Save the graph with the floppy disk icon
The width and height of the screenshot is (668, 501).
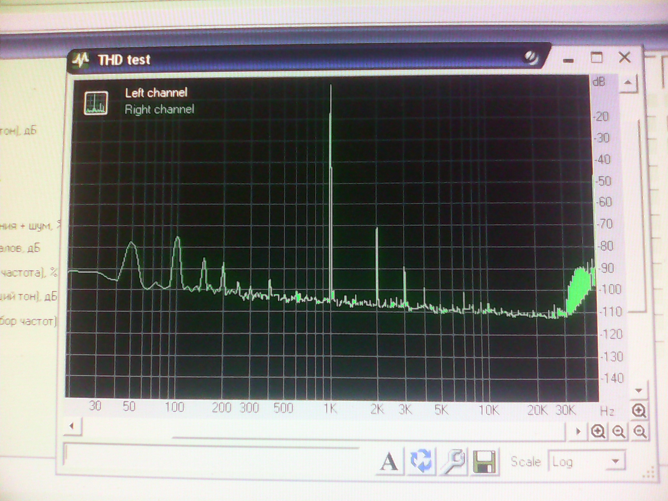point(484,462)
